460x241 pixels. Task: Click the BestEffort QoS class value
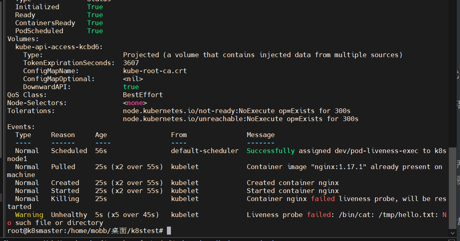point(143,95)
